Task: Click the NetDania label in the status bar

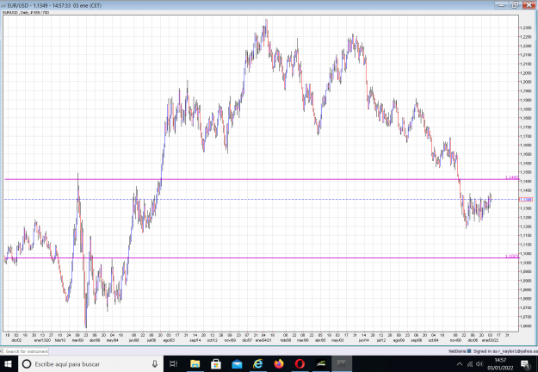Action: pos(457,351)
